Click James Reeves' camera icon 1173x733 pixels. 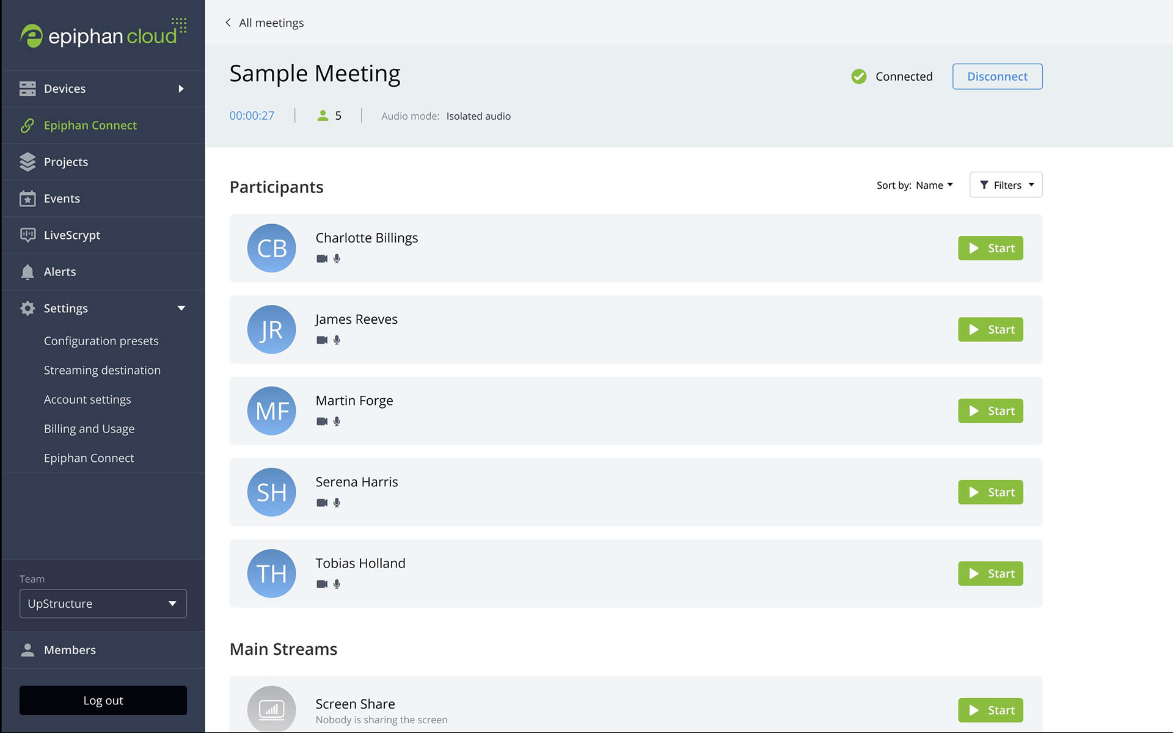(x=322, y=340)
